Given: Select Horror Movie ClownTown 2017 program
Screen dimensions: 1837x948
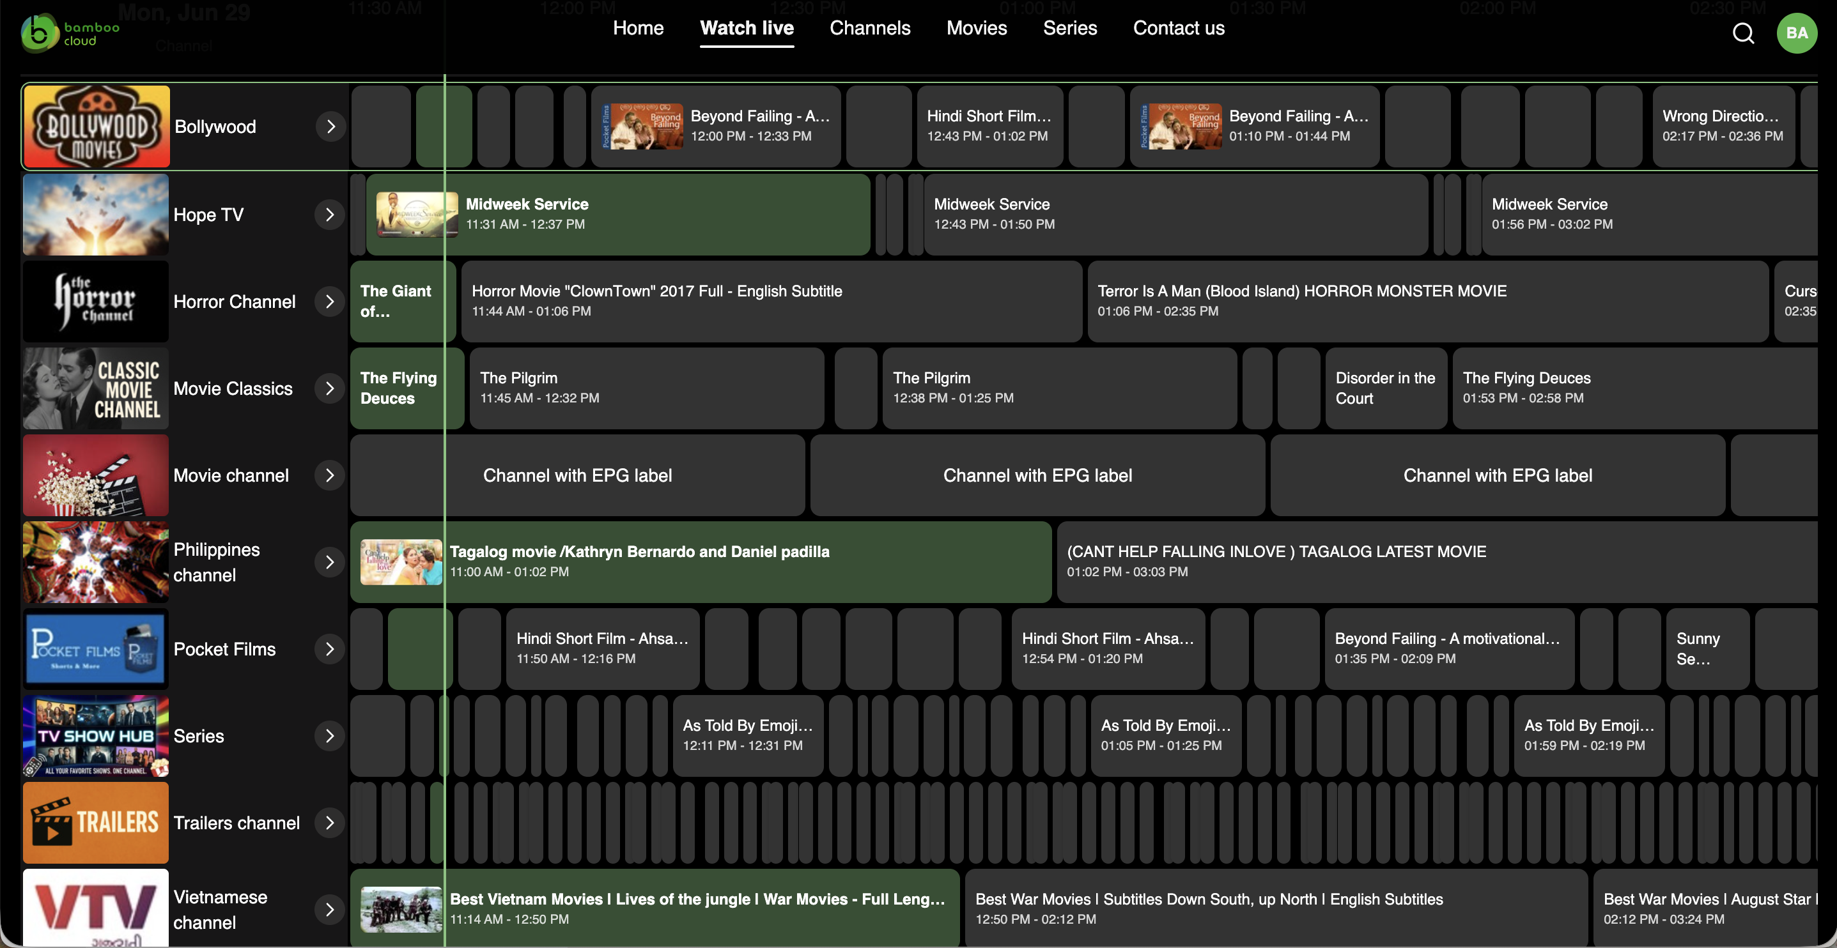Looking at the screenshot, I should pyautogui.click(x=771, y=302).
